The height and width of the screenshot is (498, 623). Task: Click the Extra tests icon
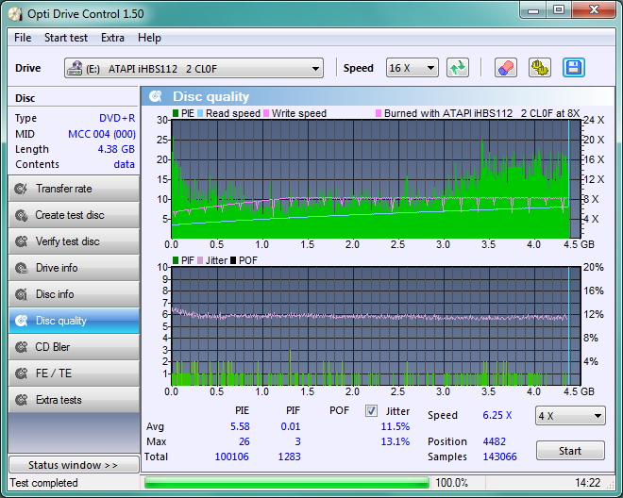click(x=21, y=400)
